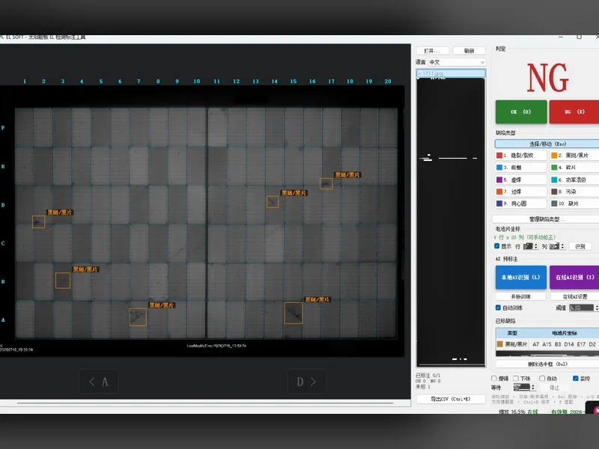599x449 pixels.
Task: Select the indigo 同心圆 defect type
Action: [520, 204]
